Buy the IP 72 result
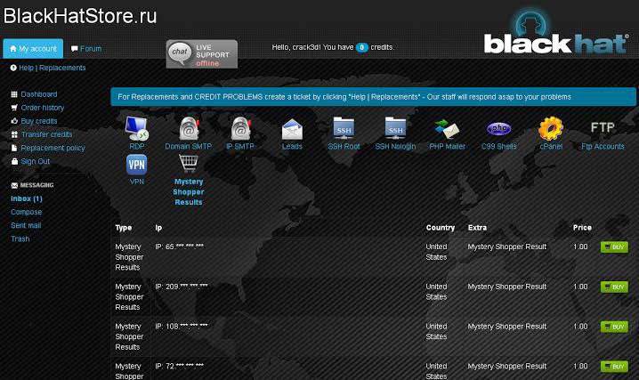Image resolution: width=639 pixels, height=380 pixels. click(x=614, y=367)
